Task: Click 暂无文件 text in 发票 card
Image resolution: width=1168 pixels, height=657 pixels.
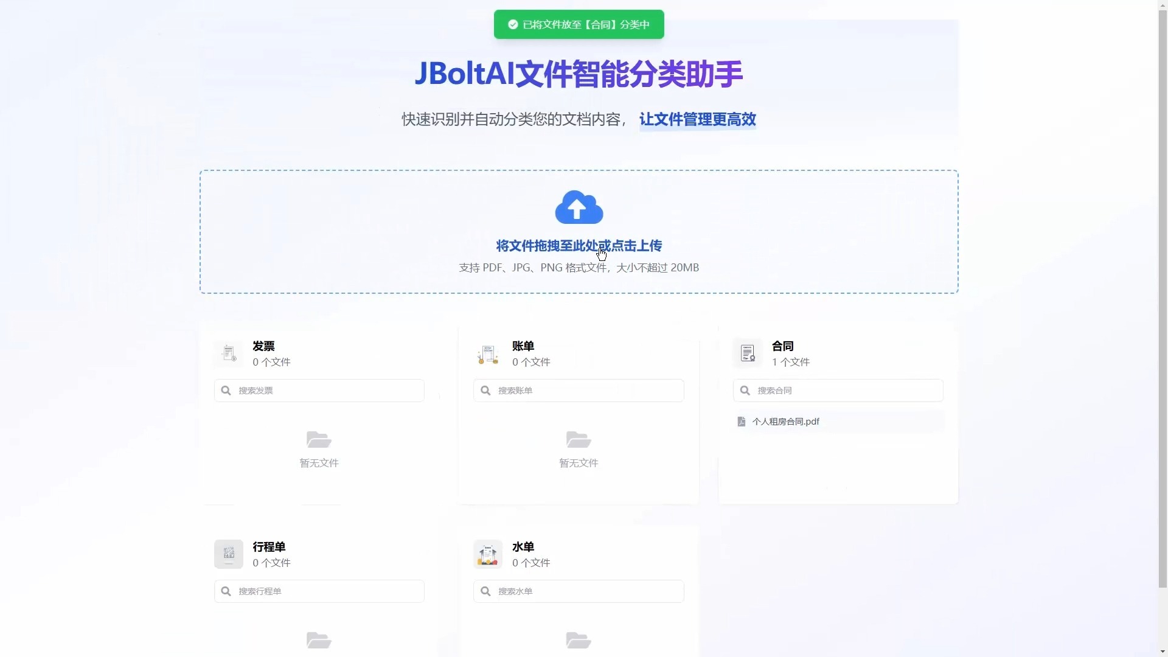Action: tap(319, 463)
